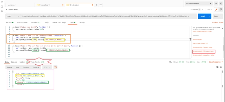Image resolution: width=225 pixels, height=102 pixels.
Task: Expand the Create a List request title
Action: [x=6, y=10]
